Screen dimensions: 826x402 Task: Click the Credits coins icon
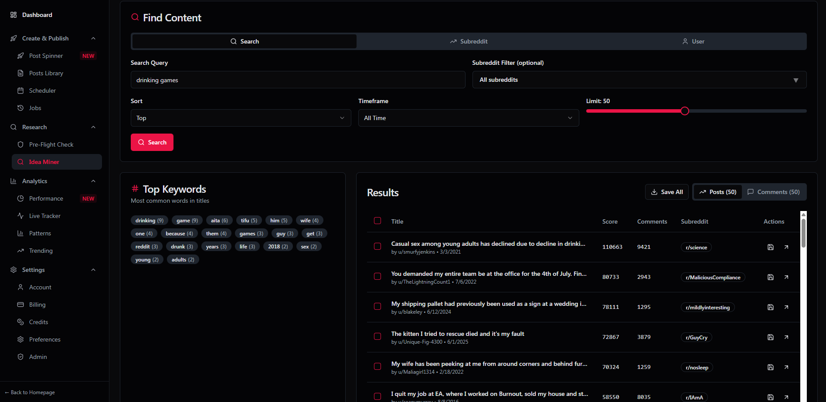[20, 322]
